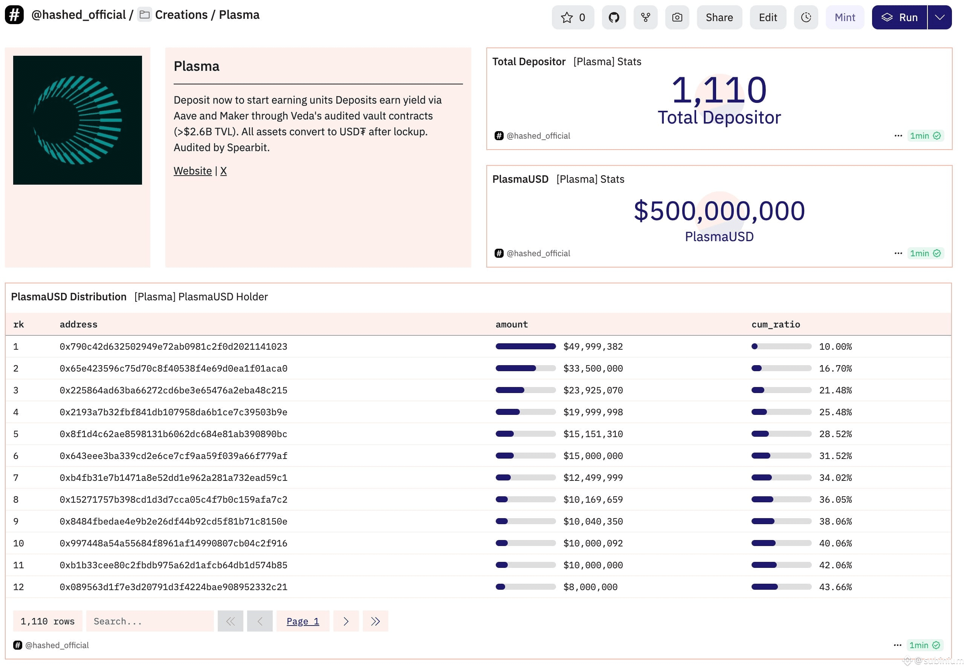967x670 pixels.
Task: Fork the dashboard via fork icon
Action: tap(646, 17)
